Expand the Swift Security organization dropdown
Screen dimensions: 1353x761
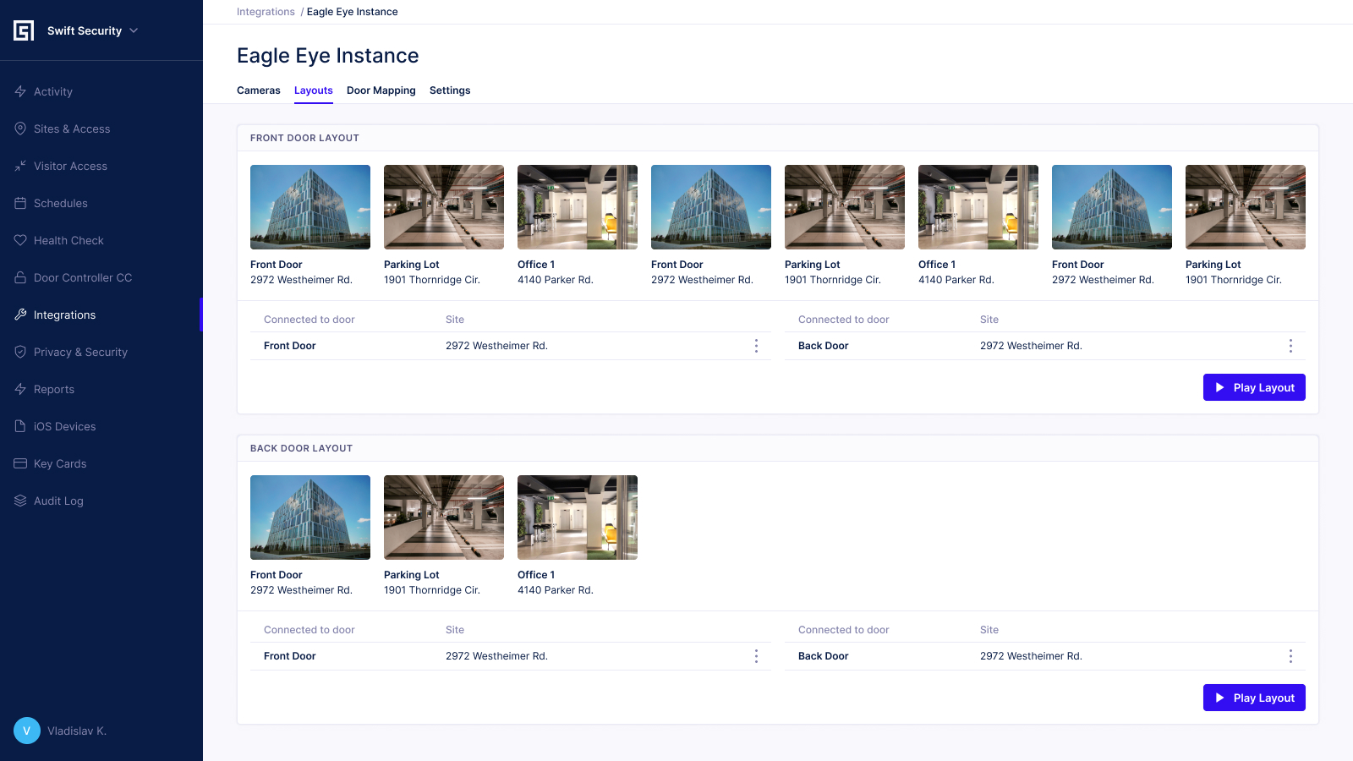pos(134,30)
